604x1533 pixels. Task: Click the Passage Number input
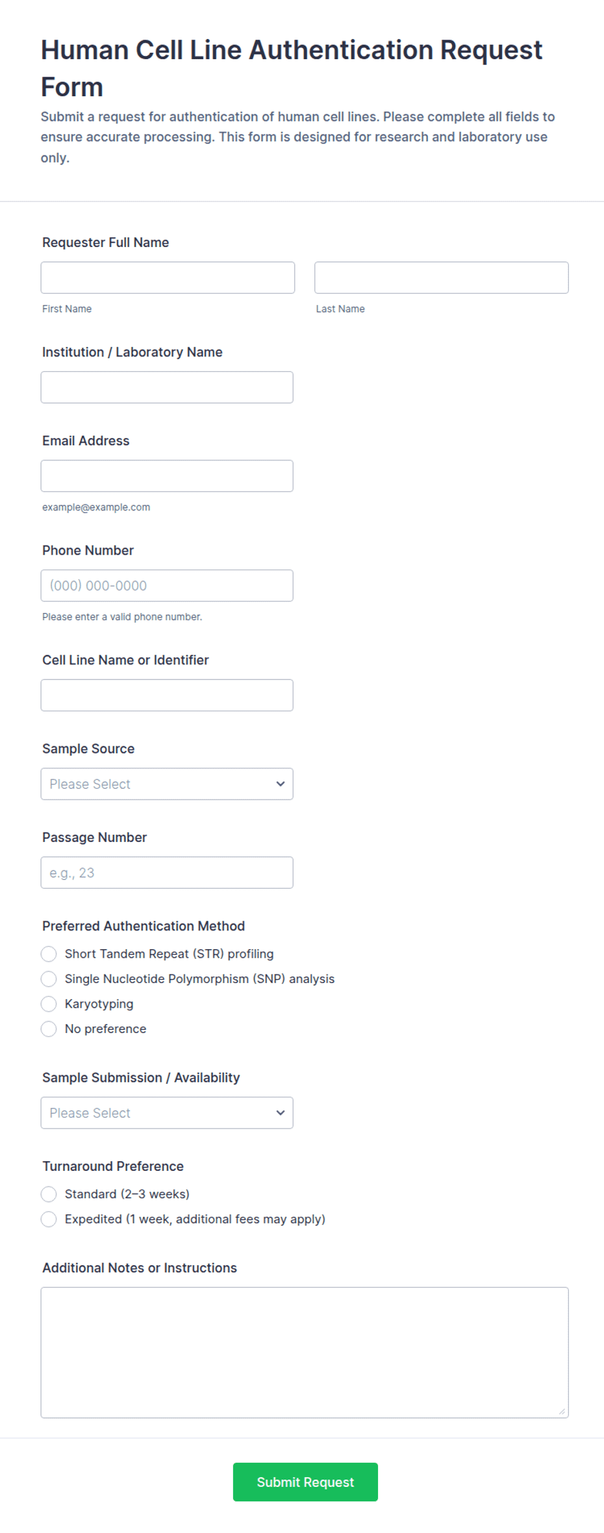tap(167, 872)
